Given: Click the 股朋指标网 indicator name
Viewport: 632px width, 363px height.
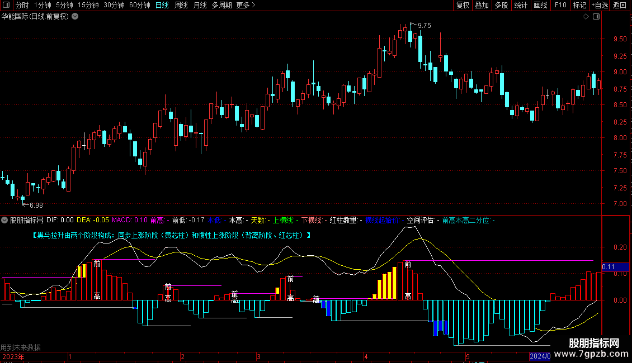Looking at the screenshot, I should pos(27,220).
